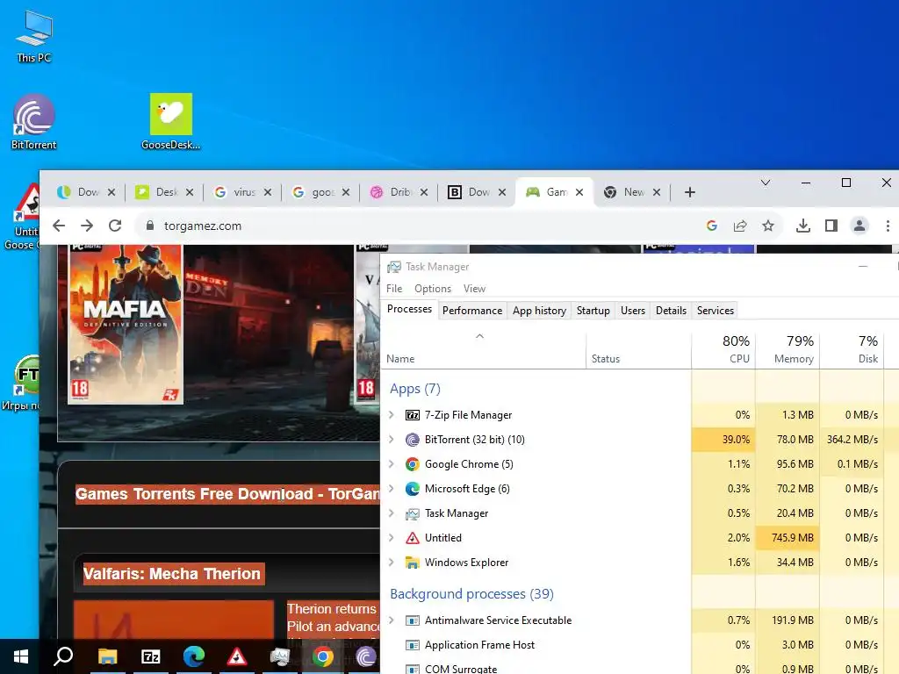The image size is (899, 674).
Task: Switch to Users tab
Action: pyautogui.click(x=633, y=310)
